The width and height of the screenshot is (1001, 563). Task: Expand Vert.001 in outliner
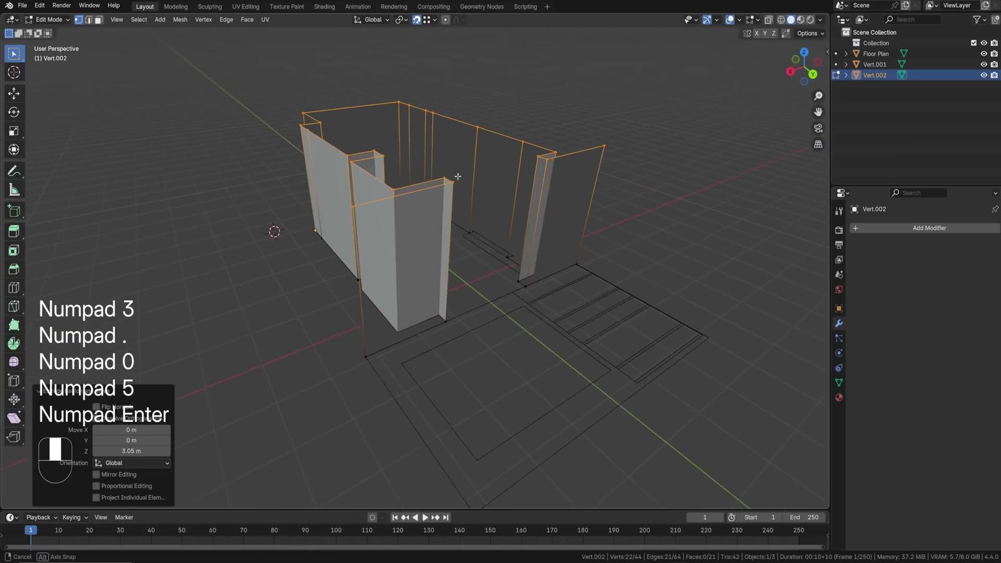(846, 65)
